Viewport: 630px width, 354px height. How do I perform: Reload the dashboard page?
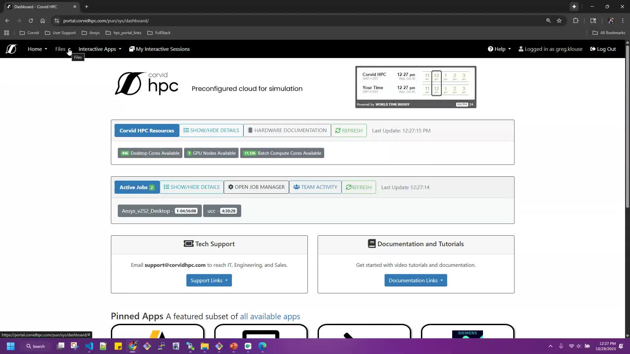point(31,21)
